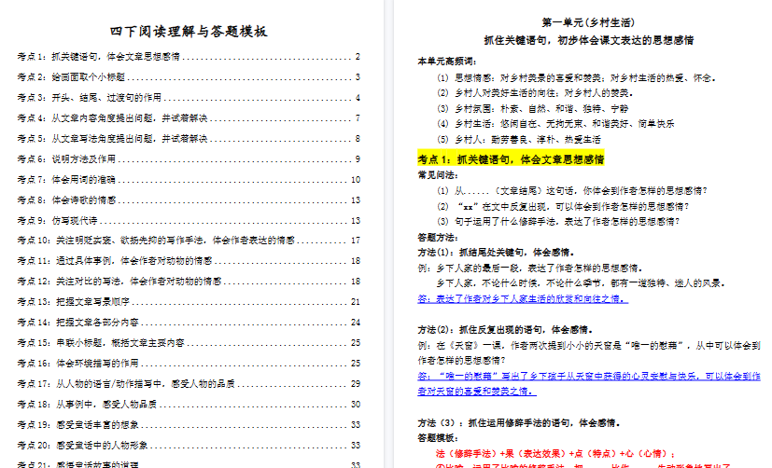The image size is (772, 468).
Task: Click heading 方法（3）：抓住运用修辞手法的语句
Action: click(519, 422)
